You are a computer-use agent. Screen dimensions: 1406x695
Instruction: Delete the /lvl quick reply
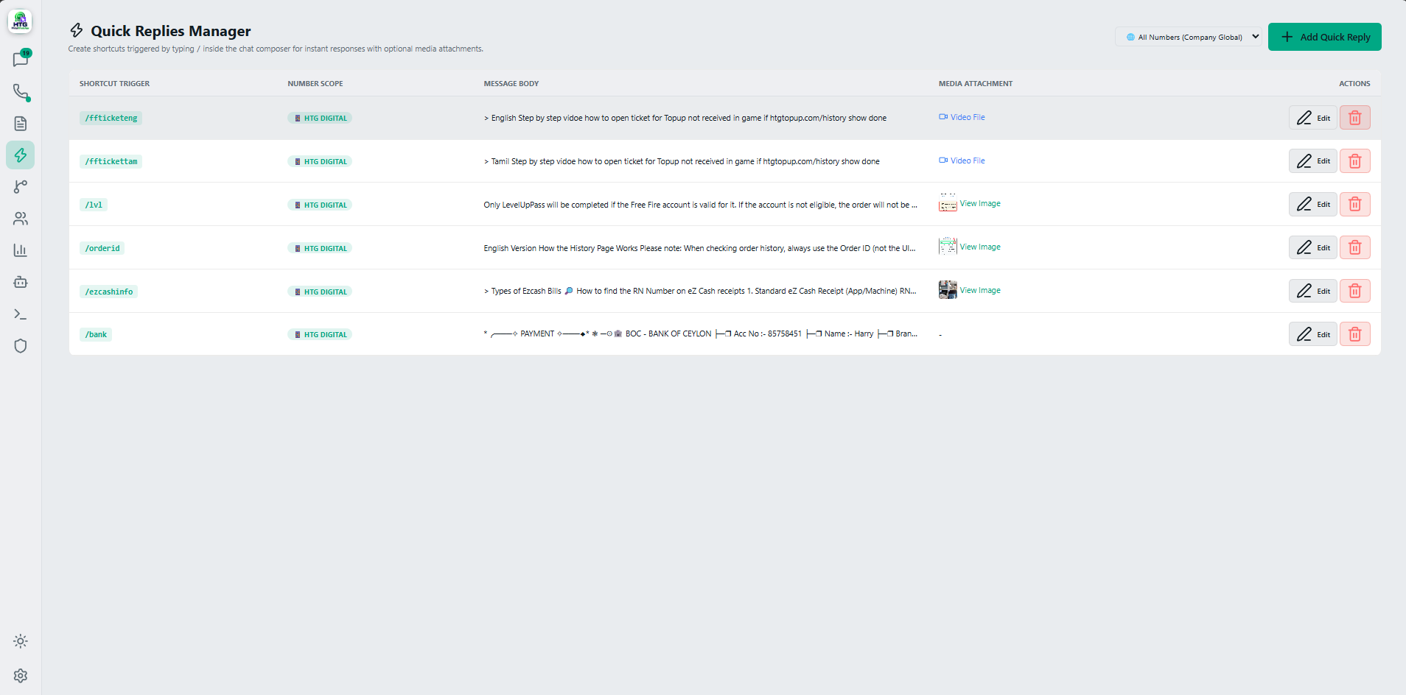click(1354, 204)
